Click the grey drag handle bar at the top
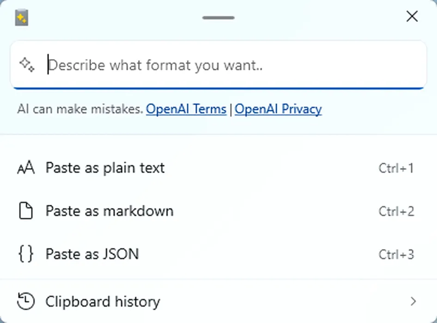The image size is (437, 323). click(x=218, y=18)
